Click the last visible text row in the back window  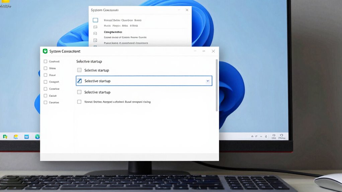coord(126,43)
